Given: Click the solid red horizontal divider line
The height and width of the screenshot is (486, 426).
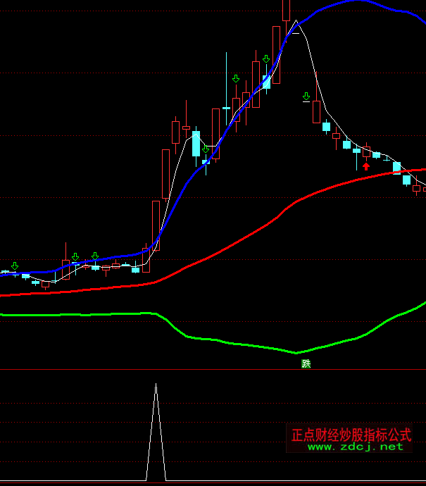Looking at the screenshot, I should [211, 369].
